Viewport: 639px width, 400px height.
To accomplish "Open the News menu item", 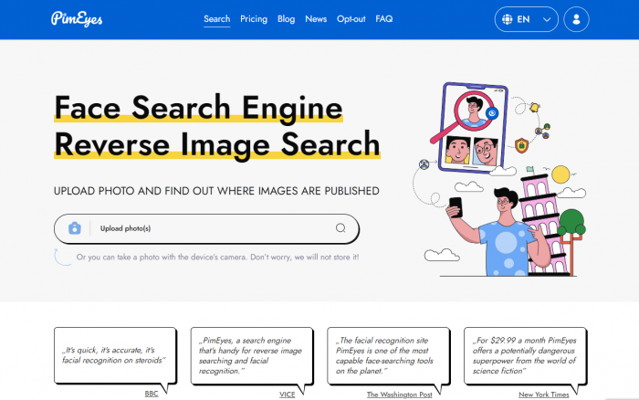I will click(x=316, y=19).
